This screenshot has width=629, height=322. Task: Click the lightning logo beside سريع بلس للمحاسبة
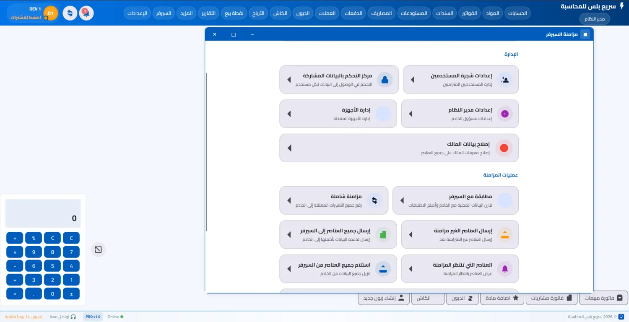(622, 7)
